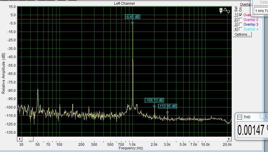Click the Overlay 2 magenta label

(x=251, y=20)
